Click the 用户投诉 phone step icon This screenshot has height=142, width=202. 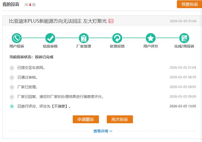point(17,38)
